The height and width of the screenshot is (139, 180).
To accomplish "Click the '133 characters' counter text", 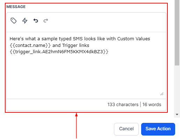I will pyautogui.click(x=123, y=105).
